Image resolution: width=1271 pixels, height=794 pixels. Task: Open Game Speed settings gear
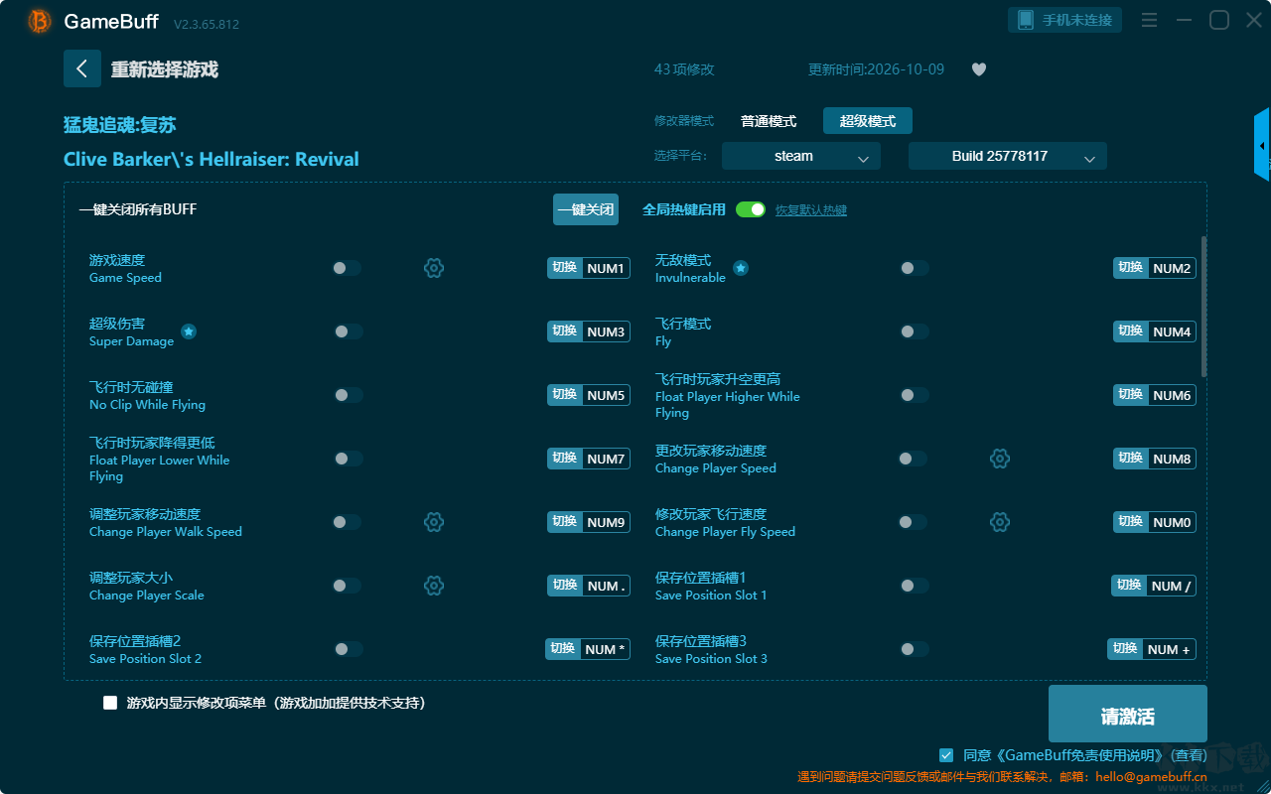click(434, 268)
